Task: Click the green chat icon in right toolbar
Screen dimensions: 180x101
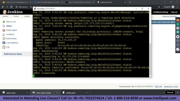Action: point(178,32)
